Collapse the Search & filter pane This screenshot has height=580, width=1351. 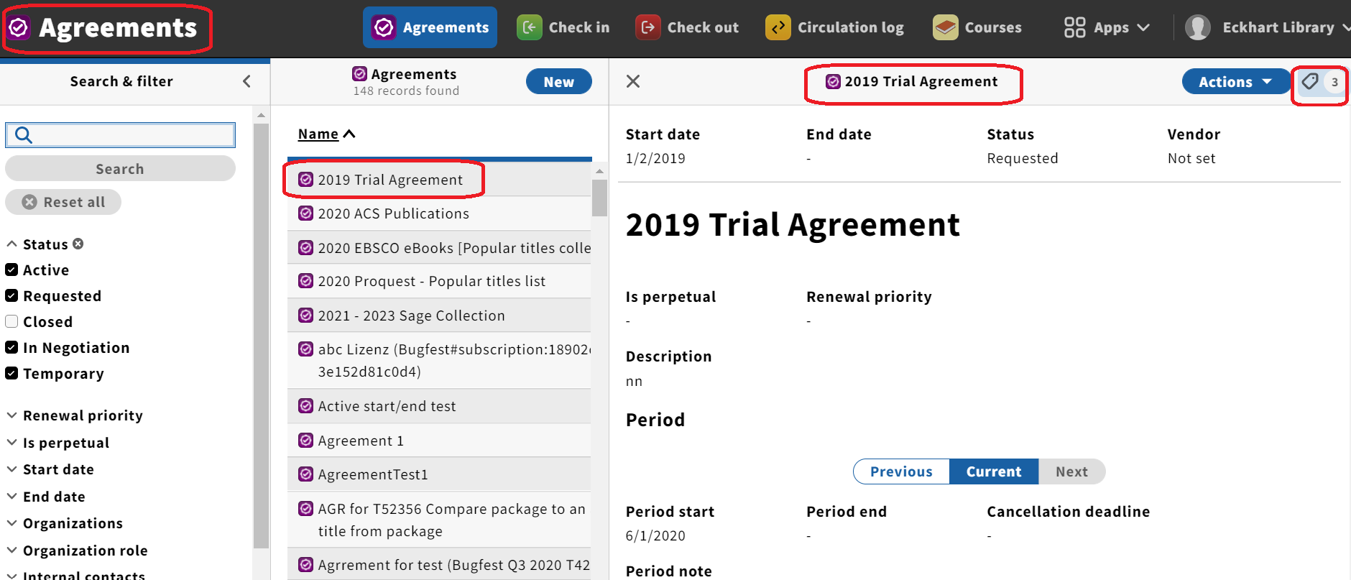pos(246,81)
